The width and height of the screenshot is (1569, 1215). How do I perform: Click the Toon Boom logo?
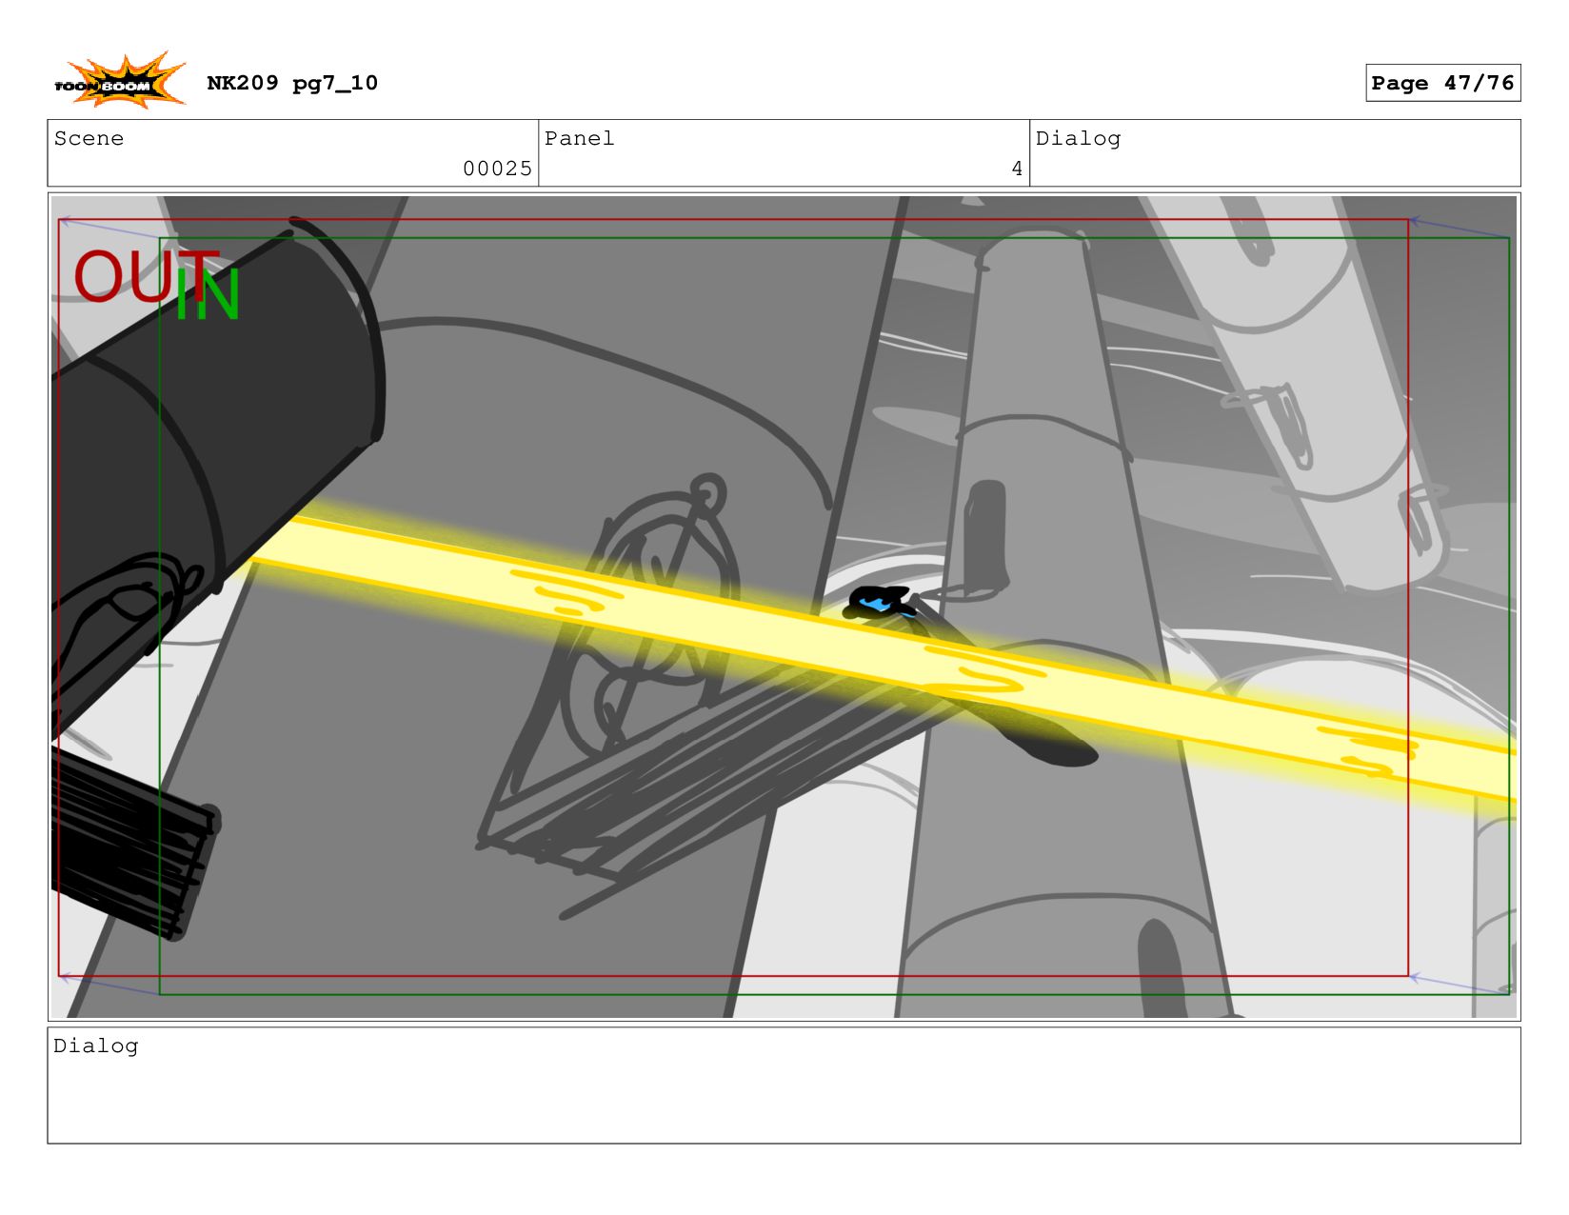[120, 81]
